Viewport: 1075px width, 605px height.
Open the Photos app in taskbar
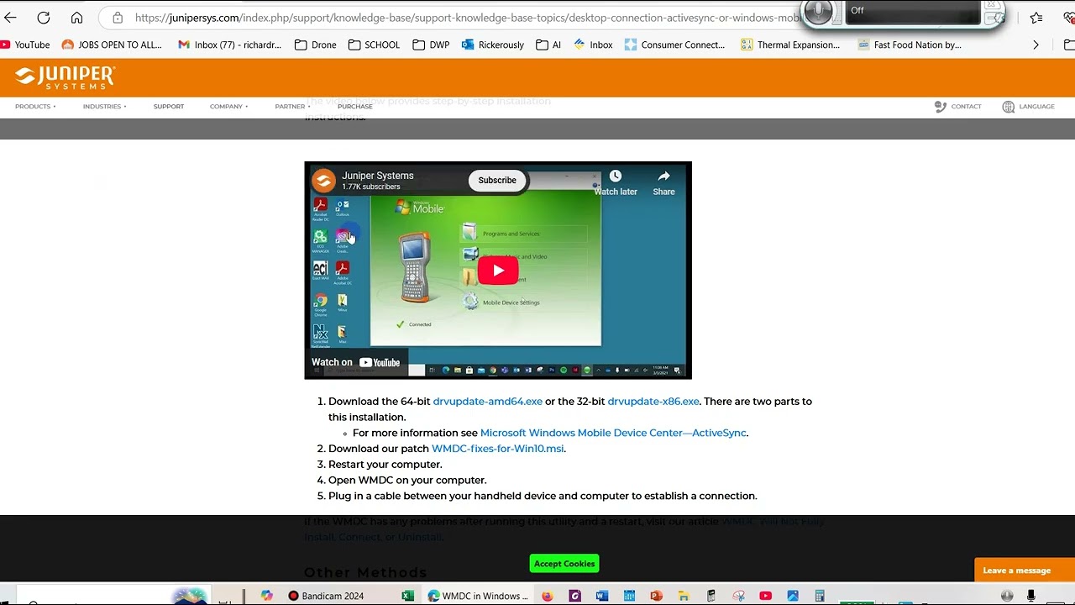tap(793, 596)
